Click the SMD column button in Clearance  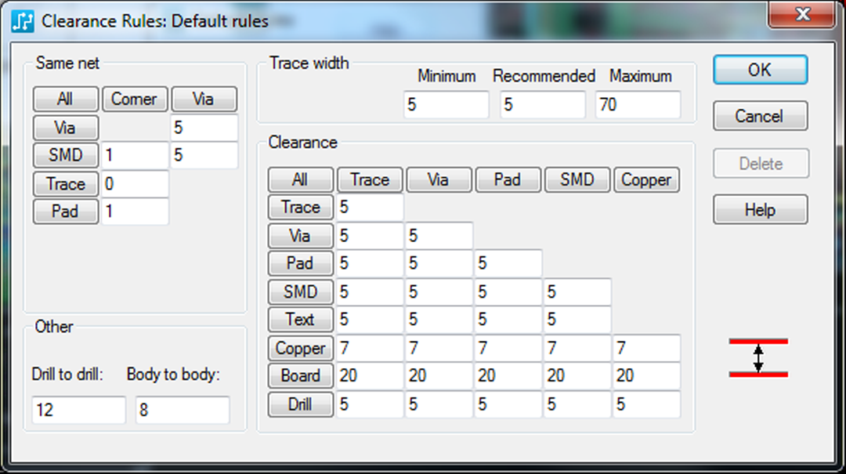(577, 179)
